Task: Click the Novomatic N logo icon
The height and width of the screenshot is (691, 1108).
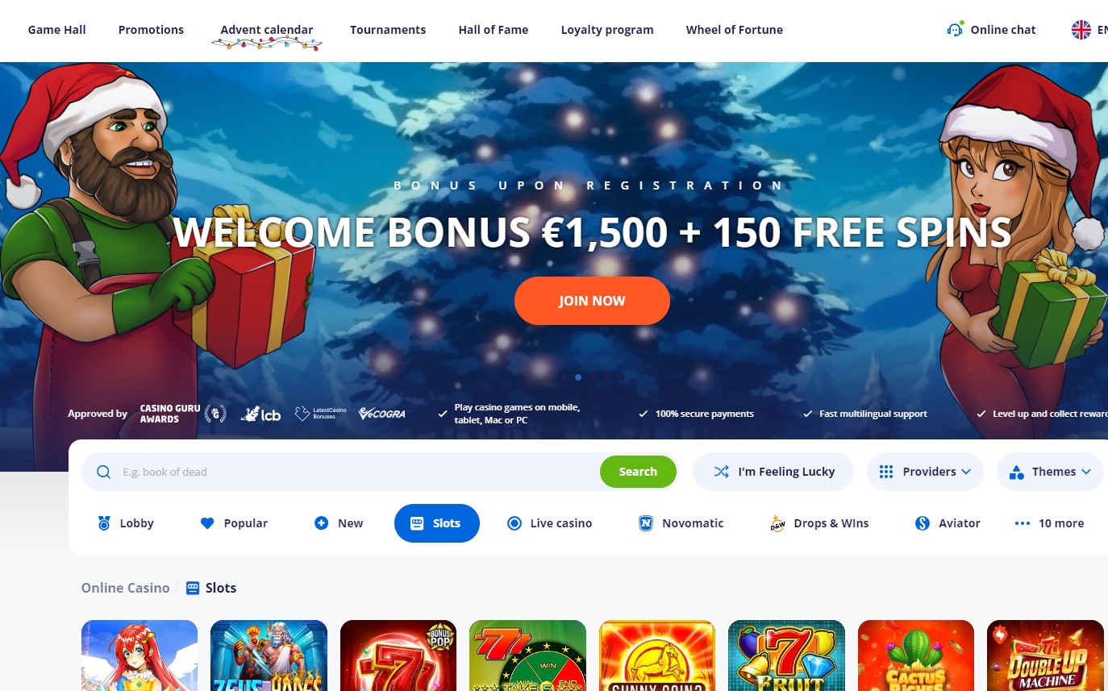Action: [645, 523]
